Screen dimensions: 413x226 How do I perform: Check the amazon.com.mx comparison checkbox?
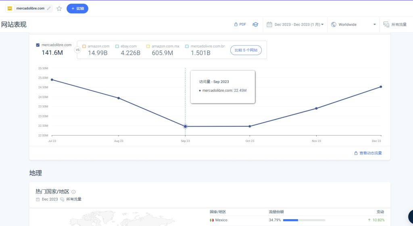click(x=148, y=46)
